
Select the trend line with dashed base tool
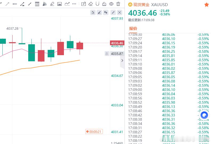tap(67, 4)
